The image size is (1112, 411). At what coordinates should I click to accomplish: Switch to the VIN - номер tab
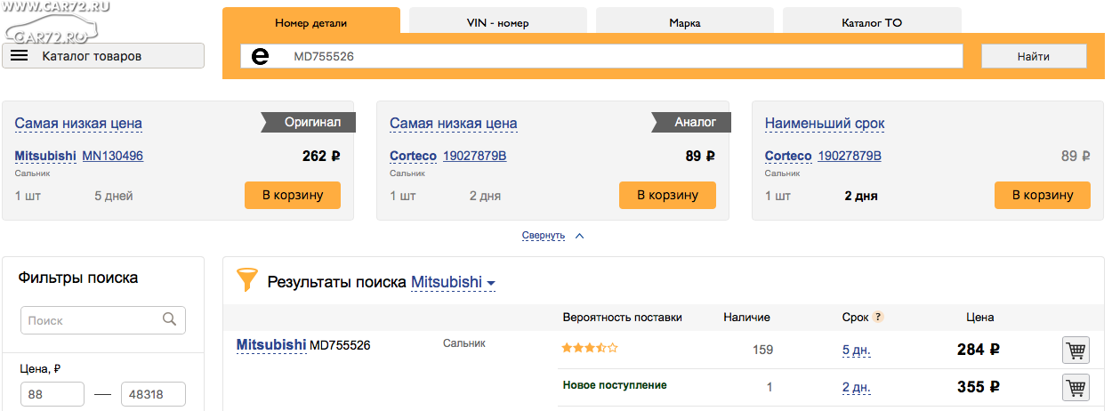[x=498, y=22]
